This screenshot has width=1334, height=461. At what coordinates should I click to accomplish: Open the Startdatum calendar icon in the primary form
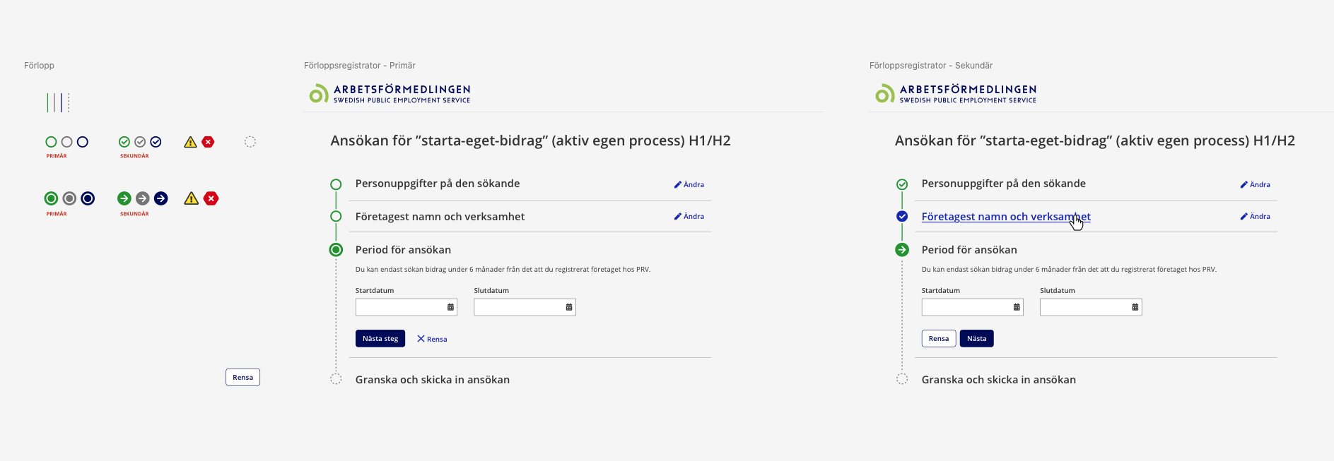pos(450,307)
